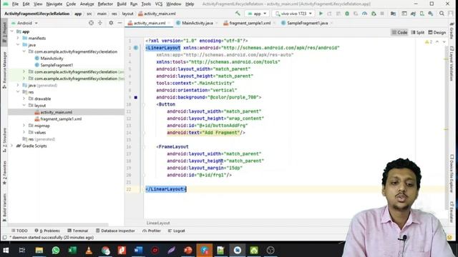The width and height of the screenshot is (458, 257).
Task: Click the locate target icon in Project panel
Action: (91, 23)
